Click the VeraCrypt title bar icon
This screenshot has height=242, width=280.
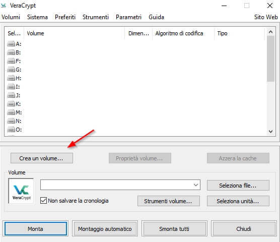(4, 6)
